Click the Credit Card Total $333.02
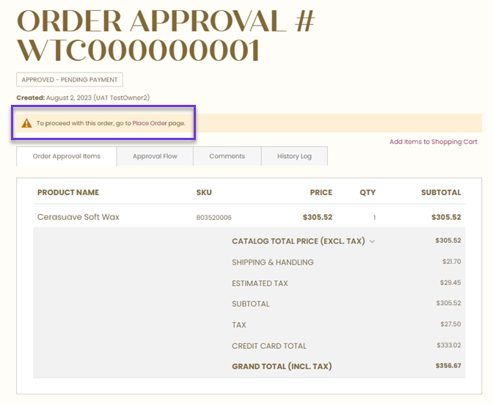493x404 pixels. tap(449, 345)
